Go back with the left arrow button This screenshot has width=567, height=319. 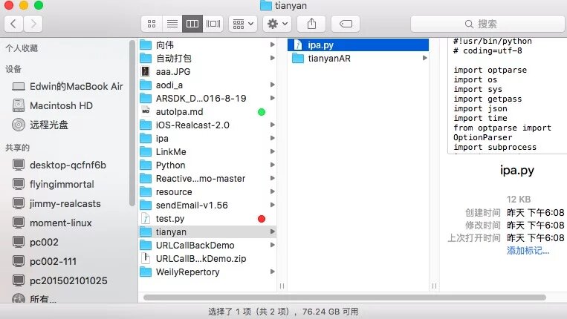pos(13,24)
